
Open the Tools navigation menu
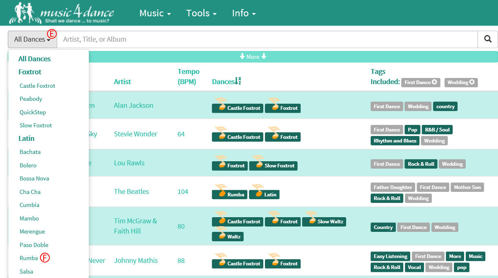pyautogui.click(x=201, y=13)
